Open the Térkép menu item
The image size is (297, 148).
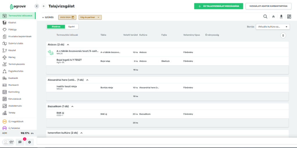pos(12,113)
